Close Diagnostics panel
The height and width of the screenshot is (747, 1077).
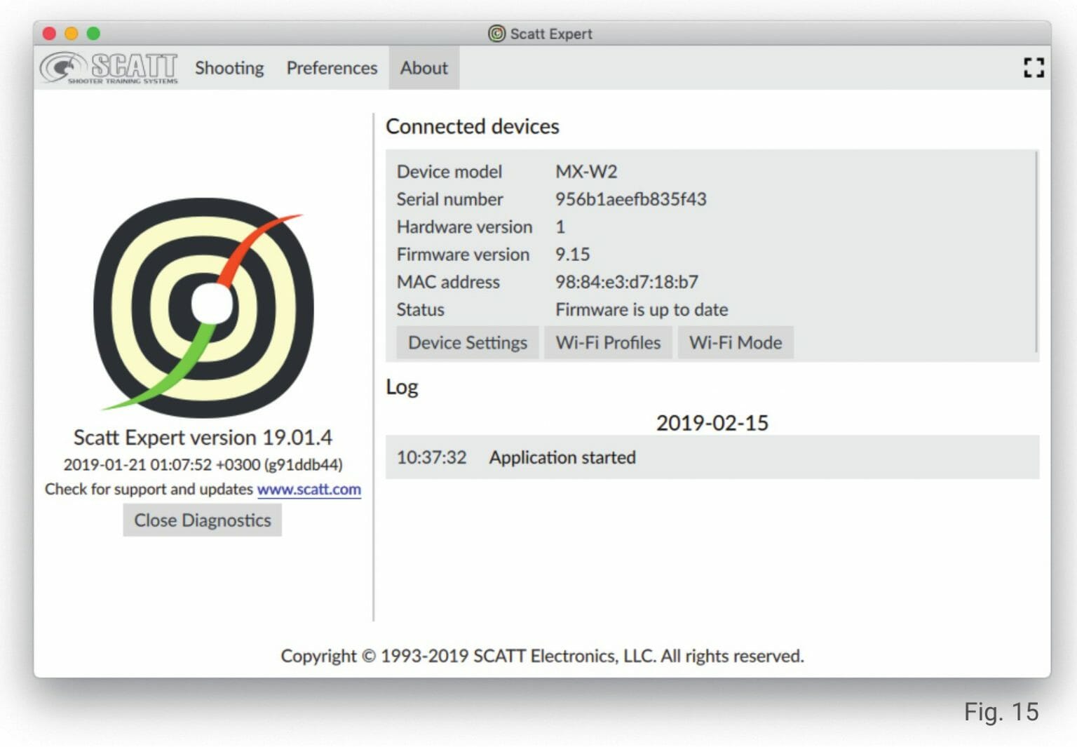click(x=202, y=520)
